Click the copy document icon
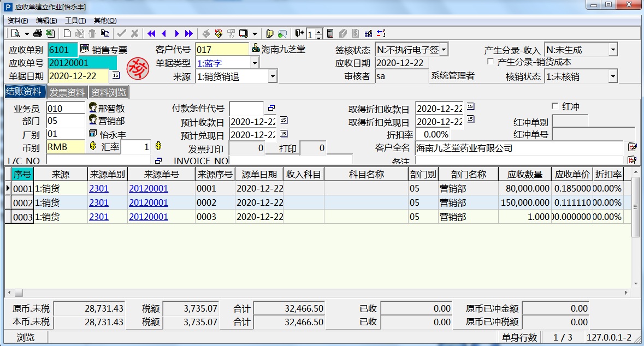 click(105, 34)
